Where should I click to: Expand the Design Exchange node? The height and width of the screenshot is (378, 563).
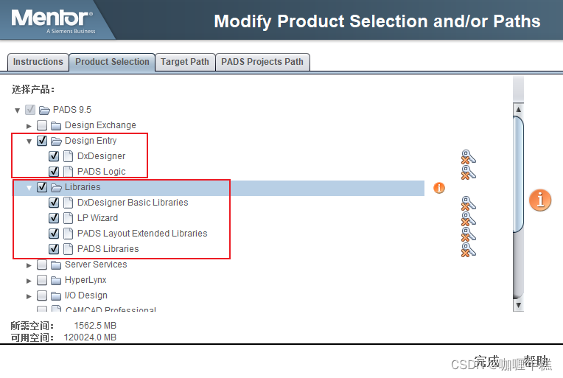pyautogui.click(x=29, y=126)
